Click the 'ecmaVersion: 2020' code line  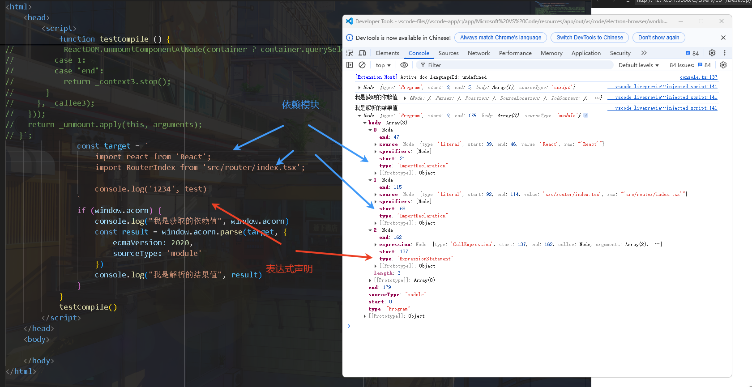tap(153, 242)
